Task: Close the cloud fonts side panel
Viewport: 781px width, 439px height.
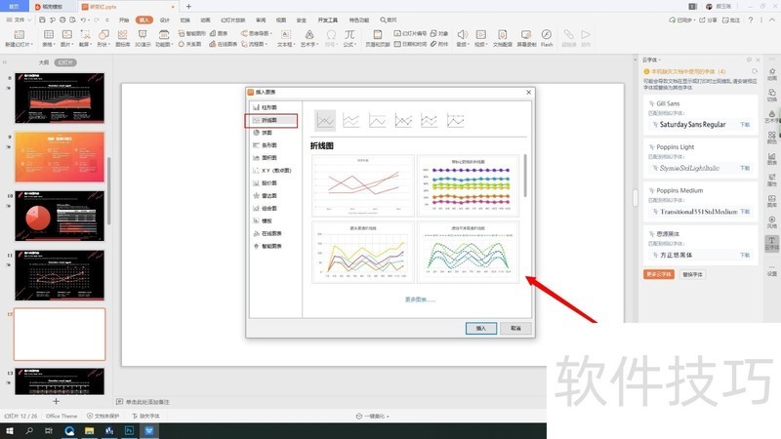Action: tap(759, 60)
